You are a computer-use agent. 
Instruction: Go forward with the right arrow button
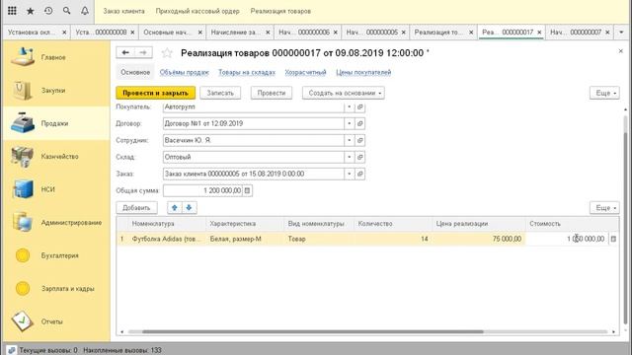[x=143, y=52]
